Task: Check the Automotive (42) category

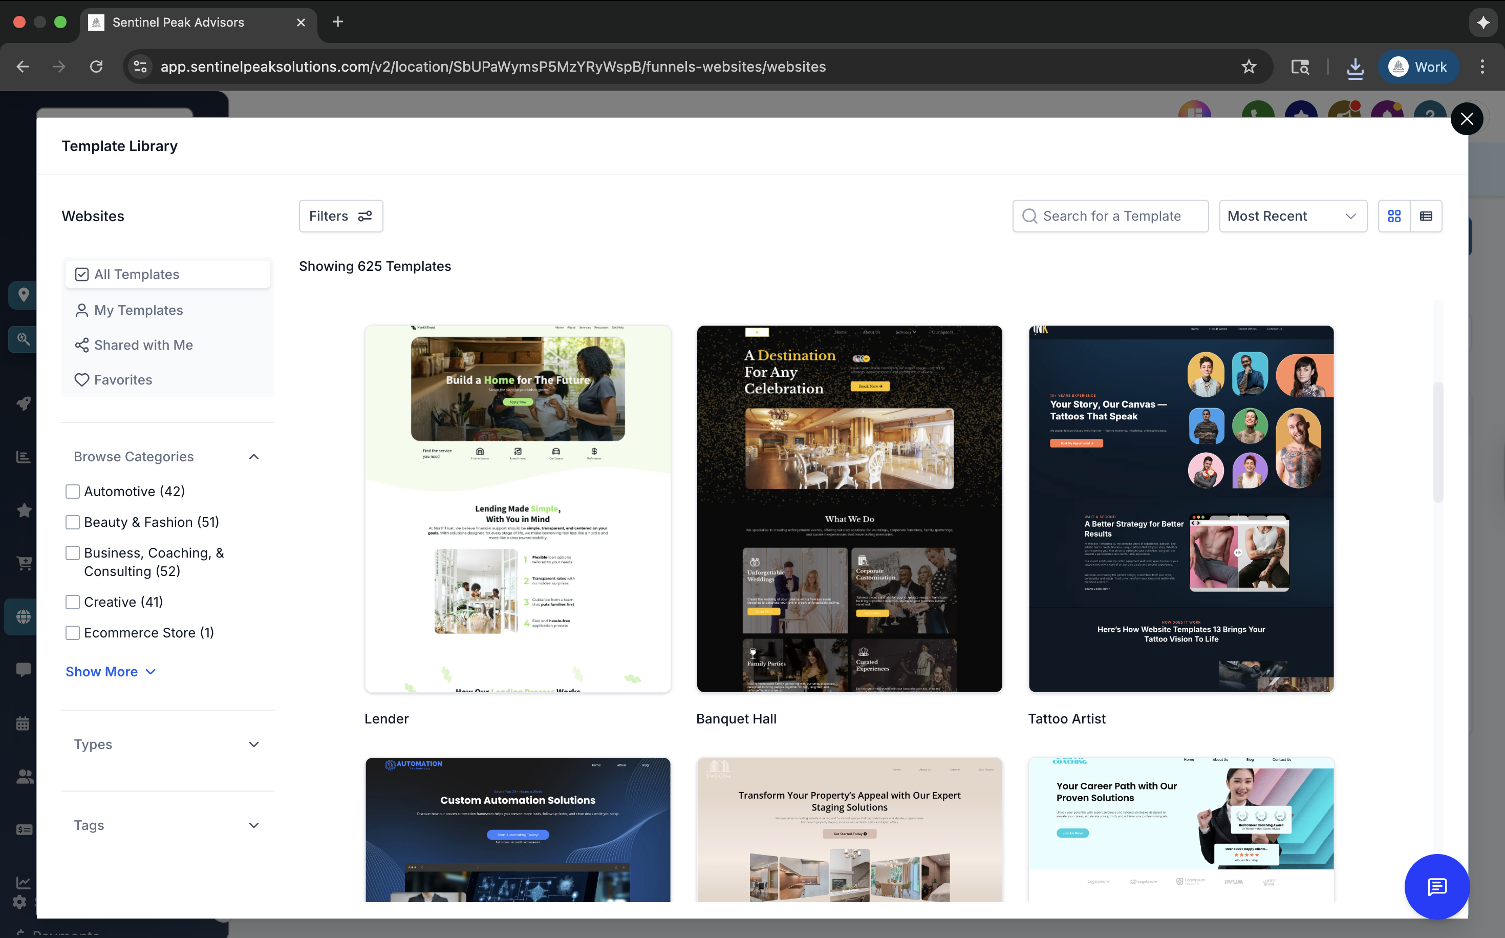Action: [73, 492]
